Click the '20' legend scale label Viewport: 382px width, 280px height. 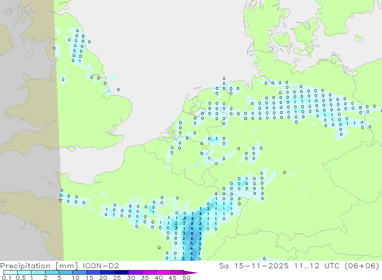pos(104,278)
